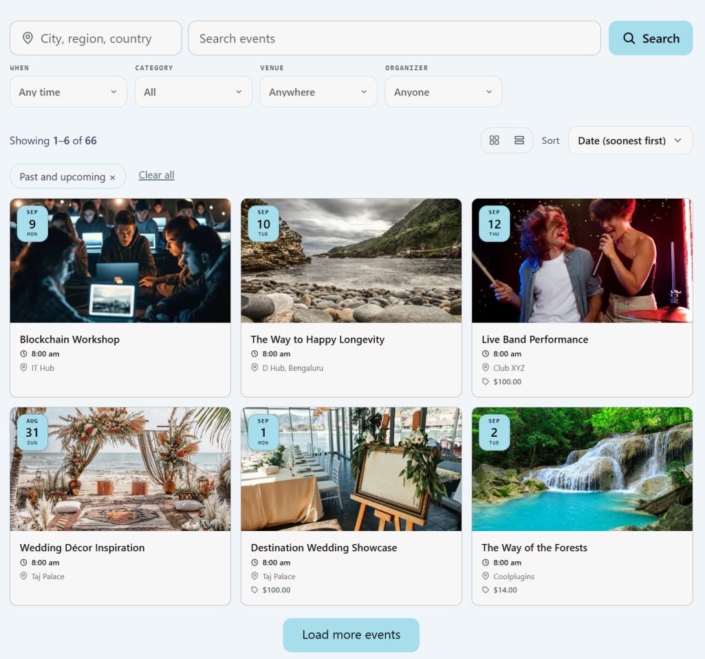
Task: Click the waterfall image for Way of the Forests
Action: tap(583, 469)
